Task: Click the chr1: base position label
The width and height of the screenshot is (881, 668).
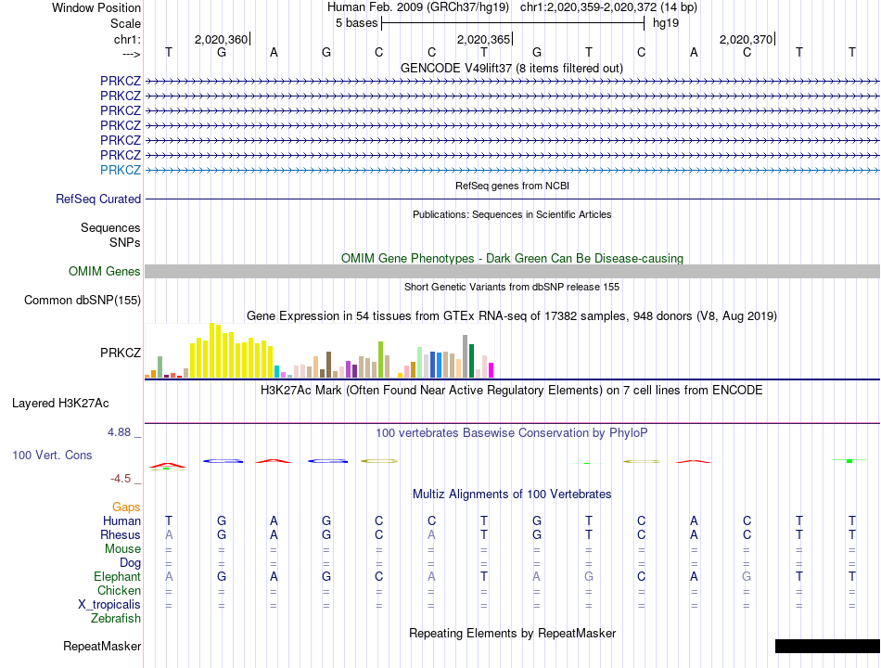Action: 128,39
